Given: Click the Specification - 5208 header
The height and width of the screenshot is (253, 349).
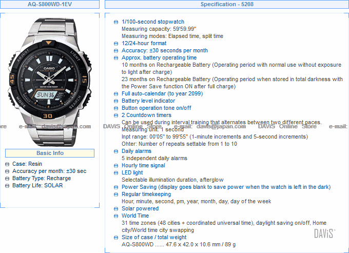Looking at the screenshot, I should coord(227,4).
